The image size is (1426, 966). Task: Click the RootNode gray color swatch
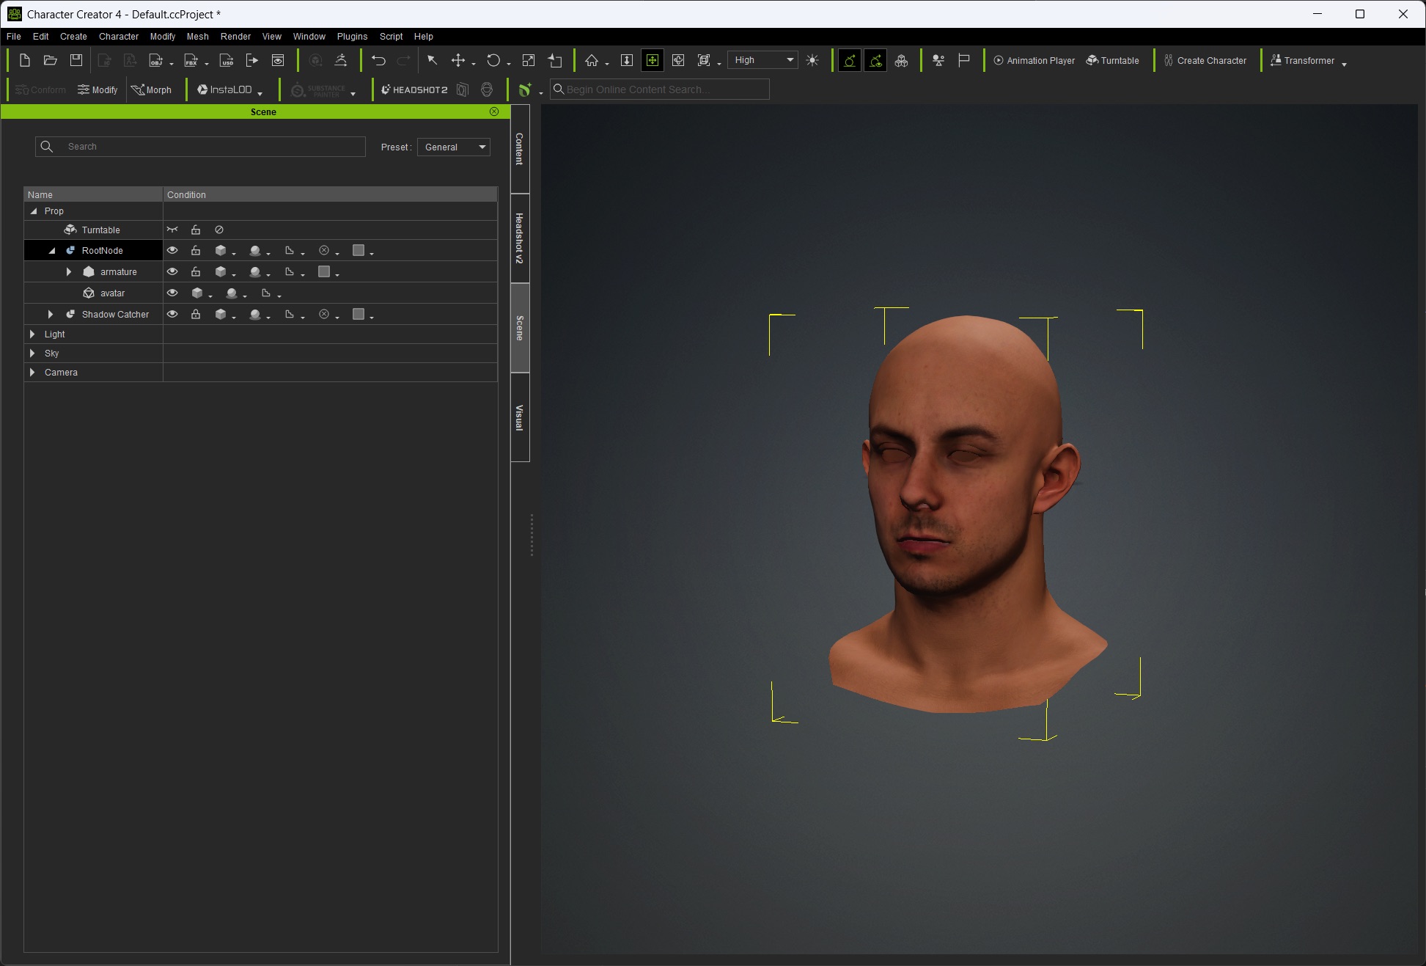point(359,250)
